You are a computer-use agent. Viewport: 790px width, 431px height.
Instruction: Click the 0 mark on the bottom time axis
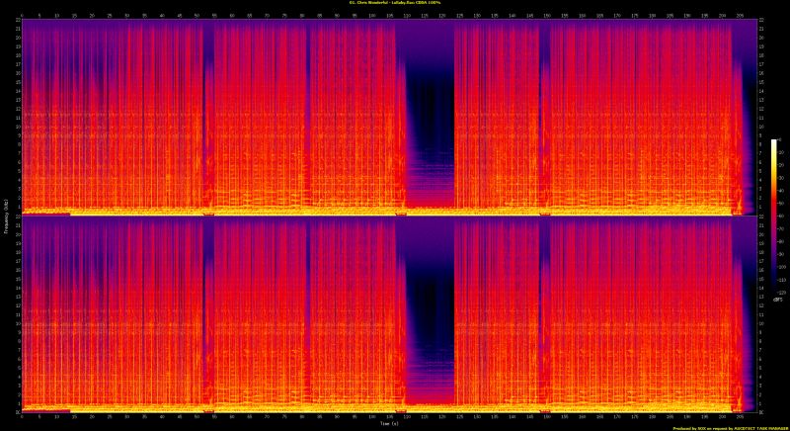(22, 415)
